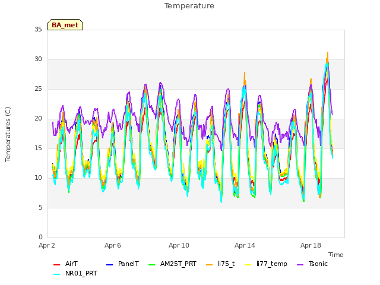Click the orange li75_t legend swatch
The height and width of the screenshot is (285, 380).
[209, 265]
